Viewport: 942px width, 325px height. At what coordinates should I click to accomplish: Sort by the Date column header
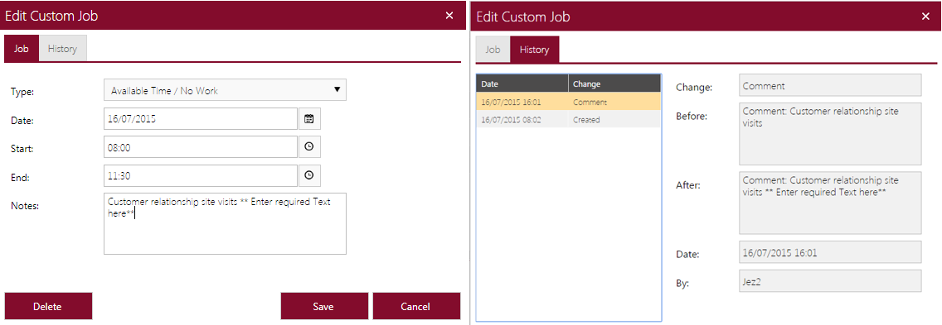point(522,84)
